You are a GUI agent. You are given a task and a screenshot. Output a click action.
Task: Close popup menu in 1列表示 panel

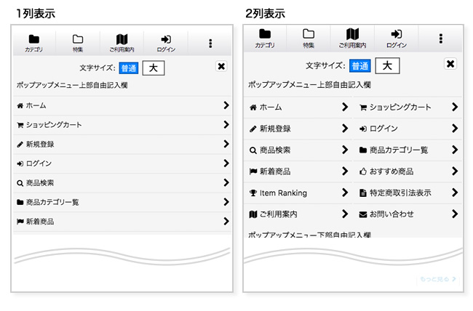(x=221, y=66)
